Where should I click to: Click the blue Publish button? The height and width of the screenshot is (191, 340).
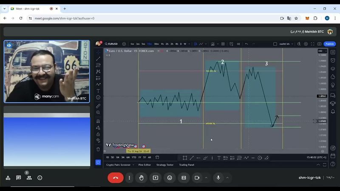pyautogui.click(x=329, y=44)
